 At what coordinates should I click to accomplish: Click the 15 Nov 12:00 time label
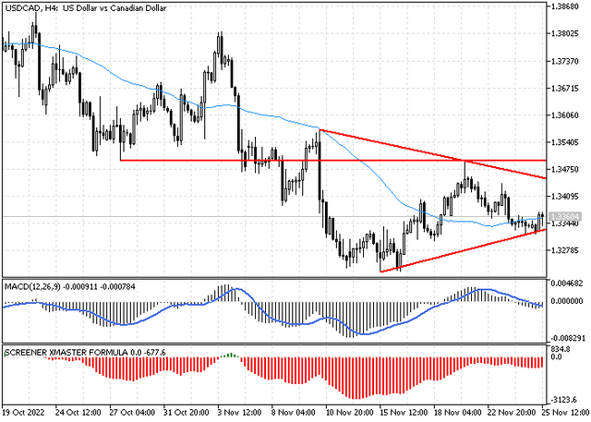click(404, 413)
